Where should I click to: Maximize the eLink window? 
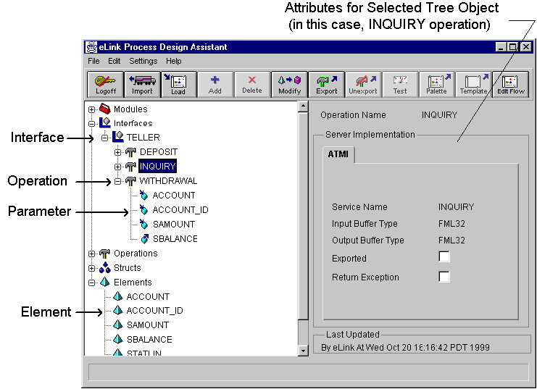click(512, 47)
